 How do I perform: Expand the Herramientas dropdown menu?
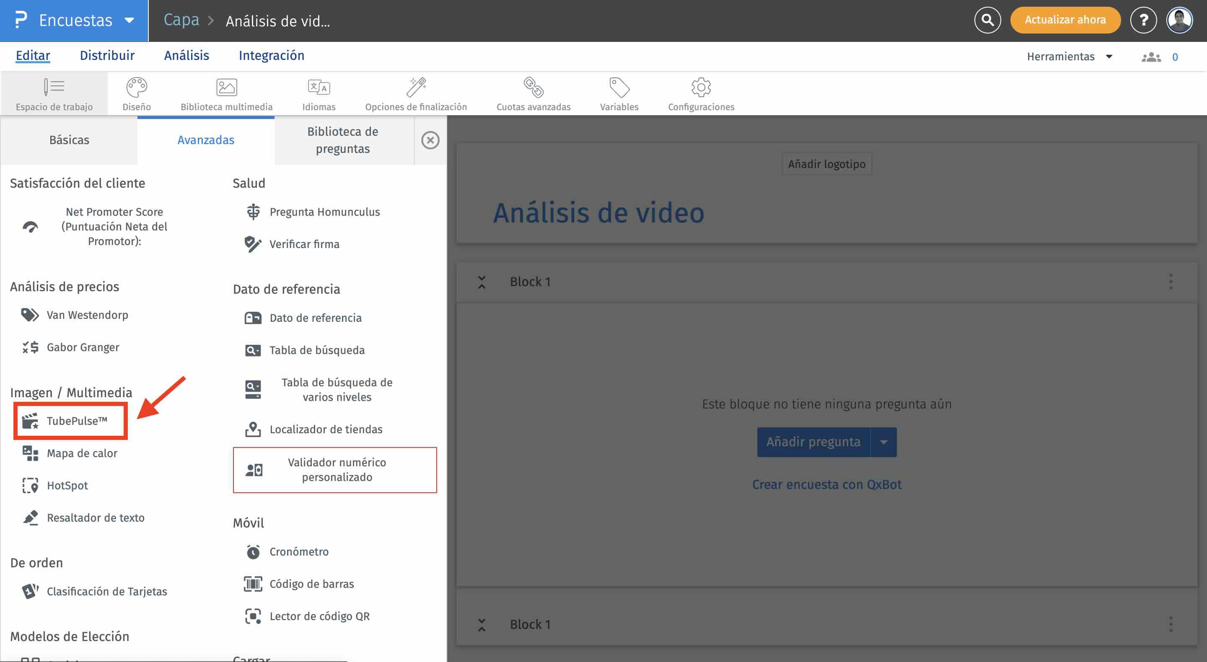point(1069,57)
